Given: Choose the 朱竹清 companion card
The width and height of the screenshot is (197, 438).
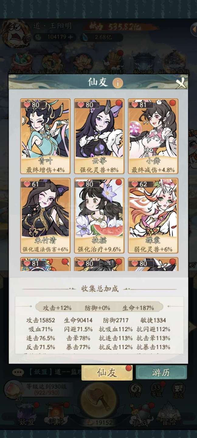Looking at the screenshot, I should (45, 216).
